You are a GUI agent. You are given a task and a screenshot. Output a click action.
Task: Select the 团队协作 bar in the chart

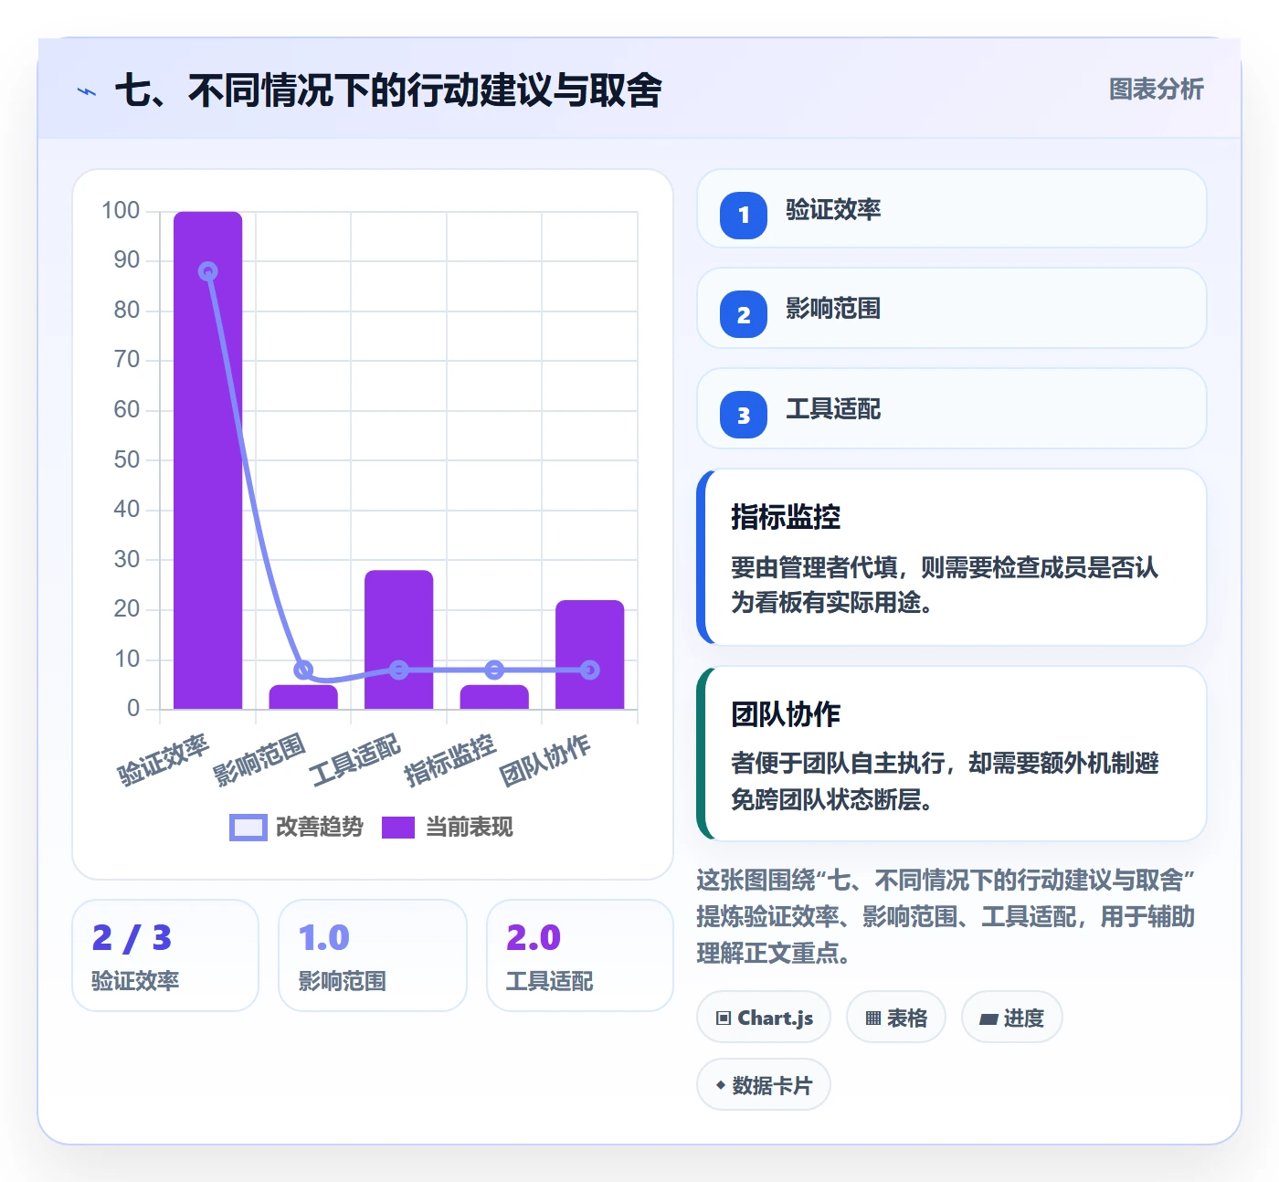(x=590, y=654)
